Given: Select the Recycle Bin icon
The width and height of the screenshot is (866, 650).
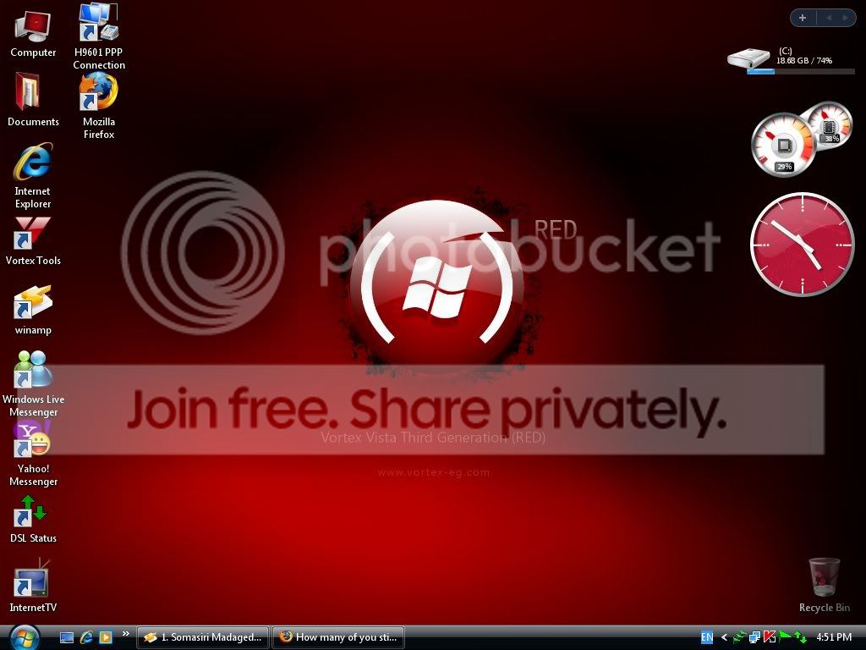Looking at the screenshot, I should (824, 586).
